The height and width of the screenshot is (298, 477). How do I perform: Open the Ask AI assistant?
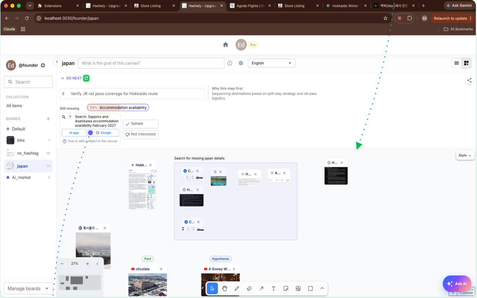coord(457,283)
